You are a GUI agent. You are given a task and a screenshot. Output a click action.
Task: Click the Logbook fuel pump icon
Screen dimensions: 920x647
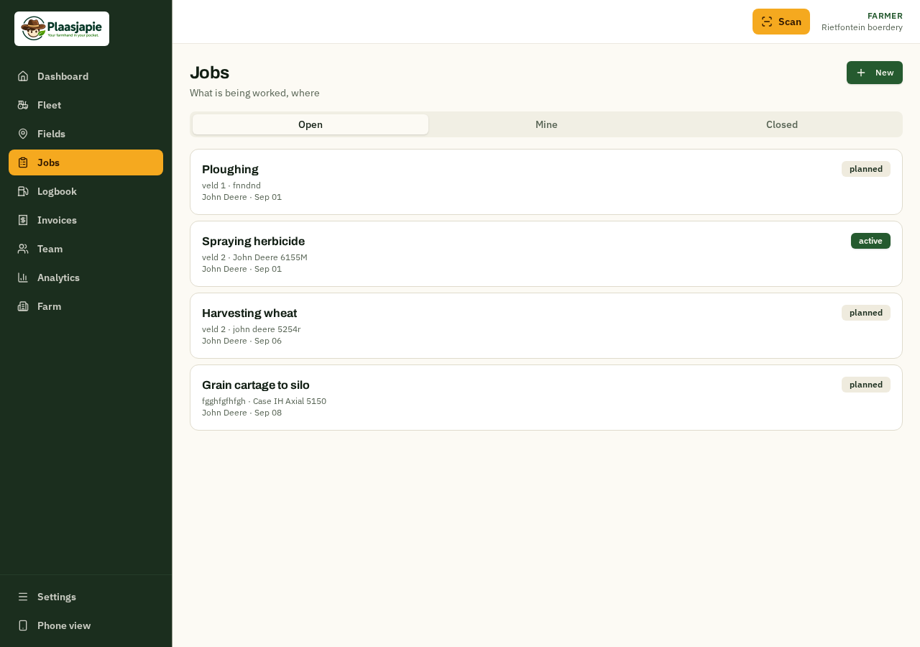click(23, 191)
